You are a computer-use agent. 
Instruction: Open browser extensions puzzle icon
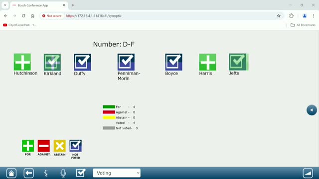coord(291,16)
